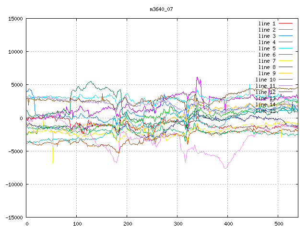The width and height of the screenshot is (307, 230).
Task: Toggle 'line 3' legend label
Action: pos(267,36)
